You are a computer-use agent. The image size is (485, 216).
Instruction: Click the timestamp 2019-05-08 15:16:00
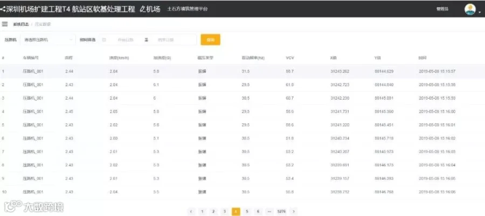coord(437,112)
